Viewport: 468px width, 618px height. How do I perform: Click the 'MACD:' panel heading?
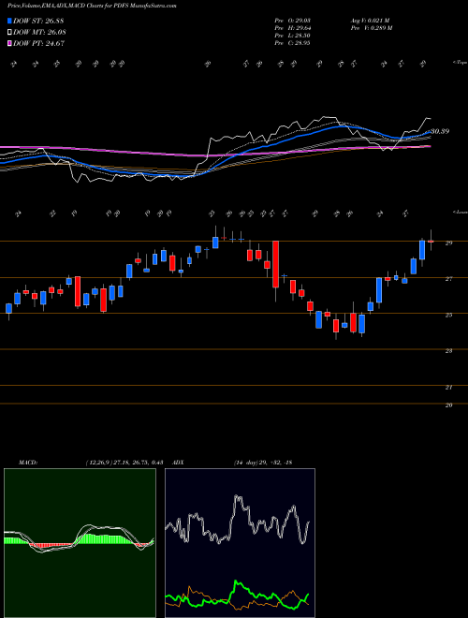pos(27,463)
